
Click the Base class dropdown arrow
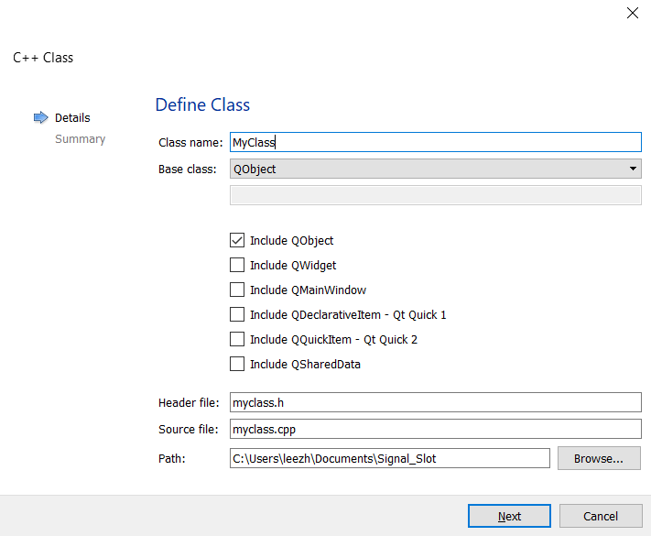(x=633, y=169)
